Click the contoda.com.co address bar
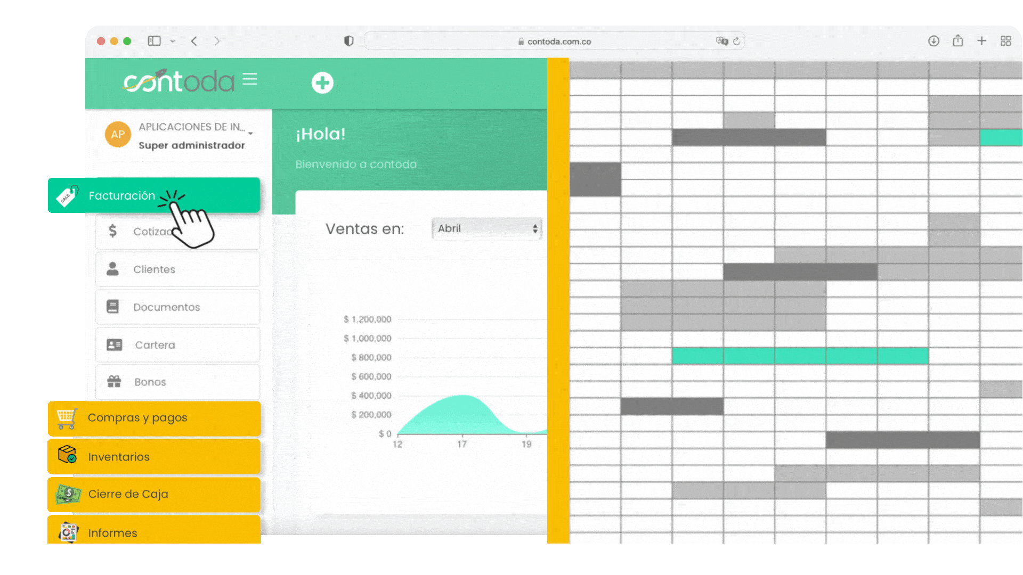The width and height of the screenshot is (1023, 575). (558, 42)
